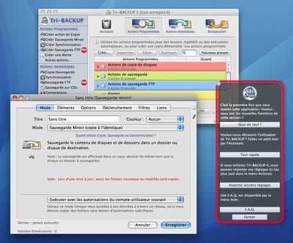Open Autres actions... in sidebar

[58, 60]
